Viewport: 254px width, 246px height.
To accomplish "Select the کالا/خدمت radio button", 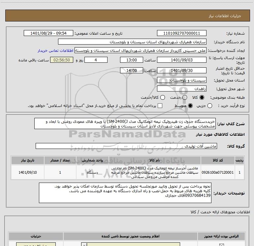I will [163, 97].
